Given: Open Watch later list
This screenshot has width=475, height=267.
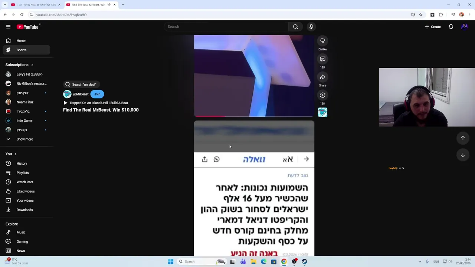Looking at the screenshot, I should pyautogui.click(x=26, y=182).
